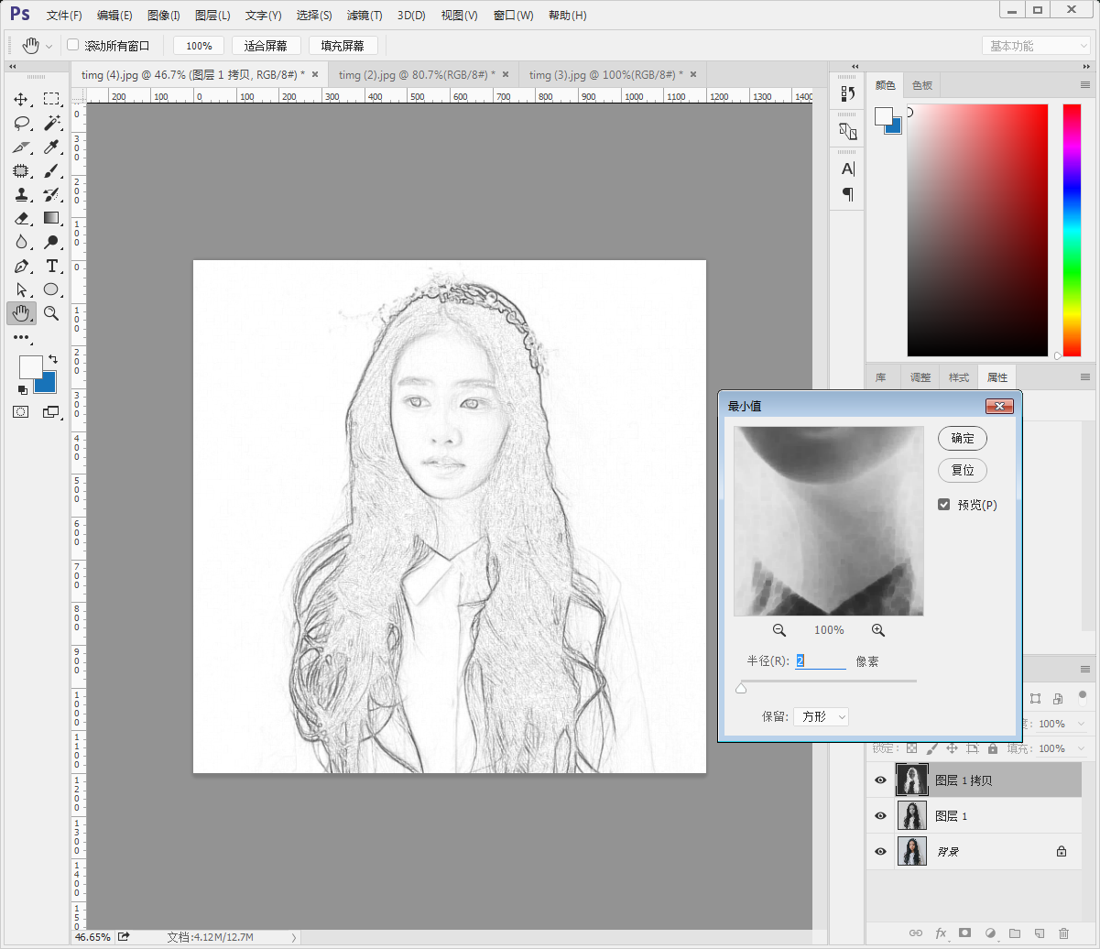Click the 复位 button
Image resolution: width=1100 pixels, height=949 pixels.
click(963, 470)
